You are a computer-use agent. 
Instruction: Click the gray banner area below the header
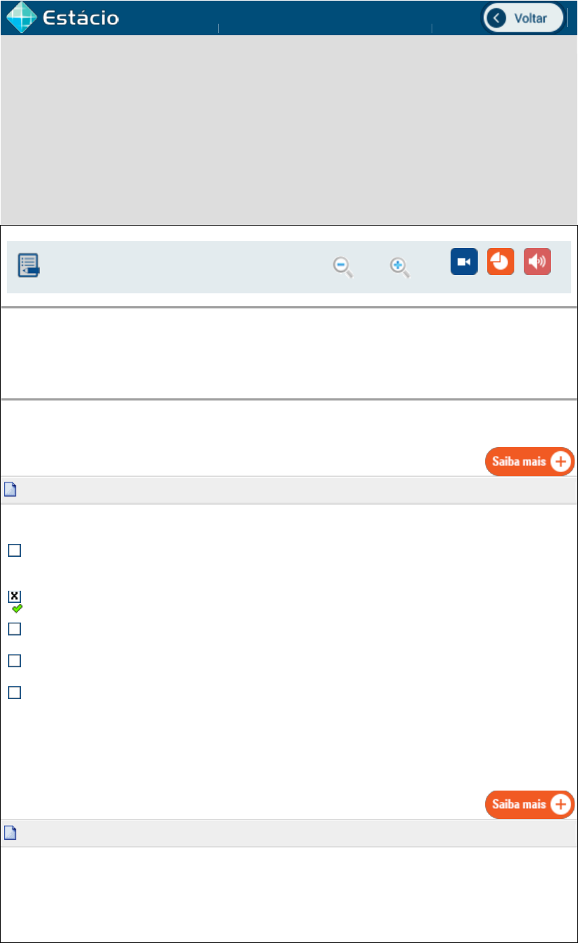(289, 129)
